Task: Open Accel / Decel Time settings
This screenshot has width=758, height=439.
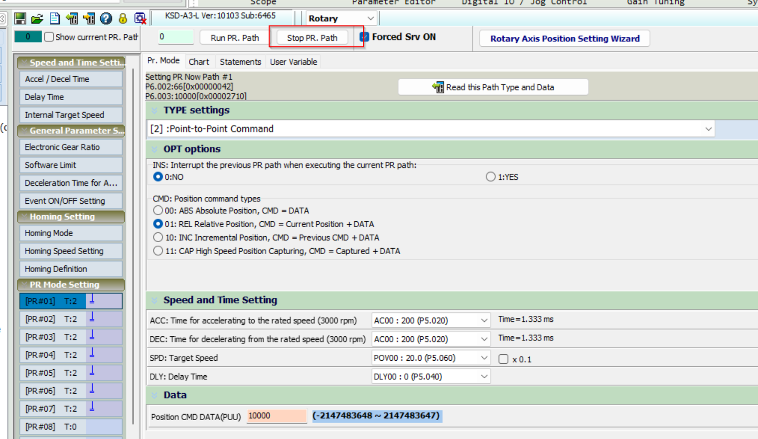Action: pos(71,79)
